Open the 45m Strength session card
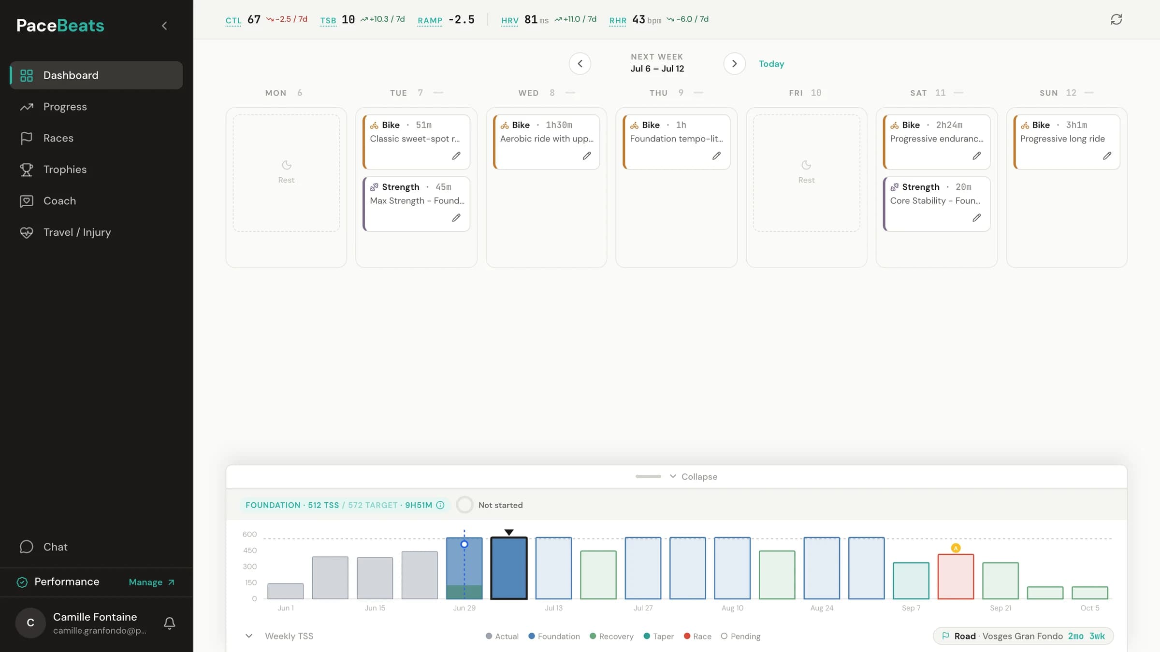 coord(416,204)
